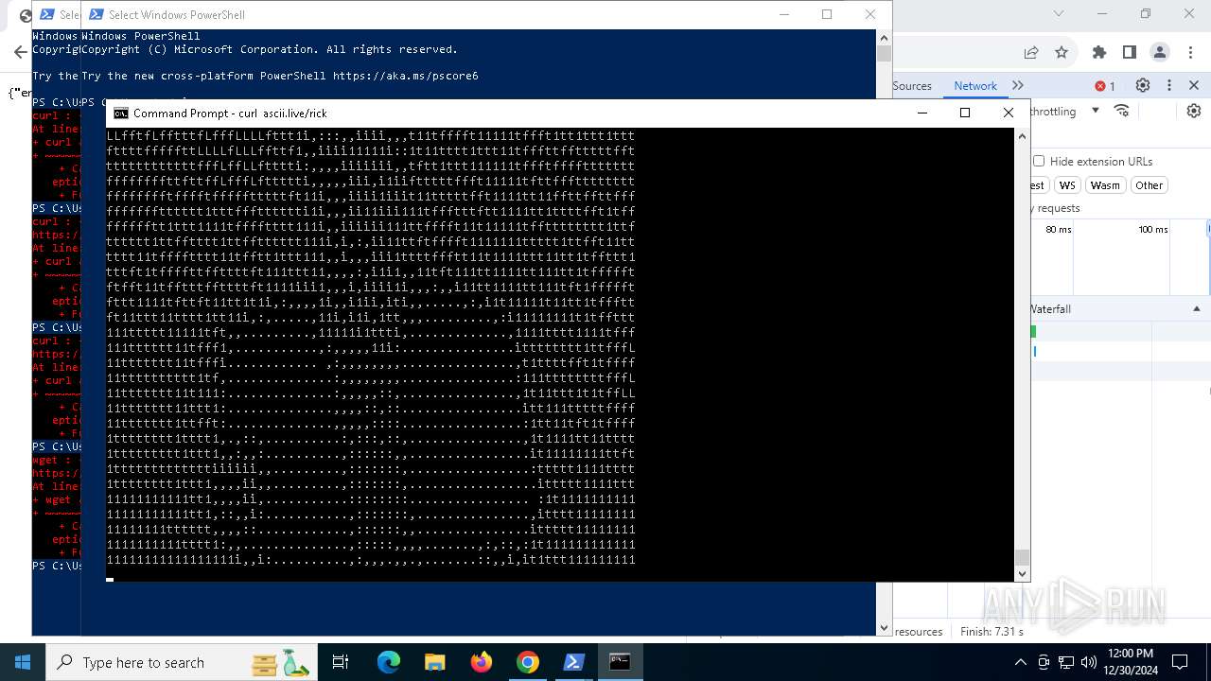Open File Explorer from taskbar
The height and width of the screenshot is (681, 1211).
(x=434, y=662)
